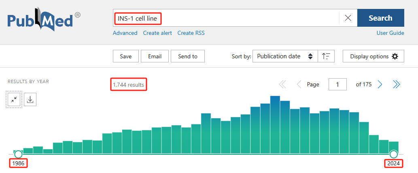Open the Create RSS link

tap(191, 33)
